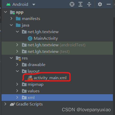The height and width of the screenshot is (115, 115).
Task: Expand the drawable folder chevron
Action: point(17,64)
